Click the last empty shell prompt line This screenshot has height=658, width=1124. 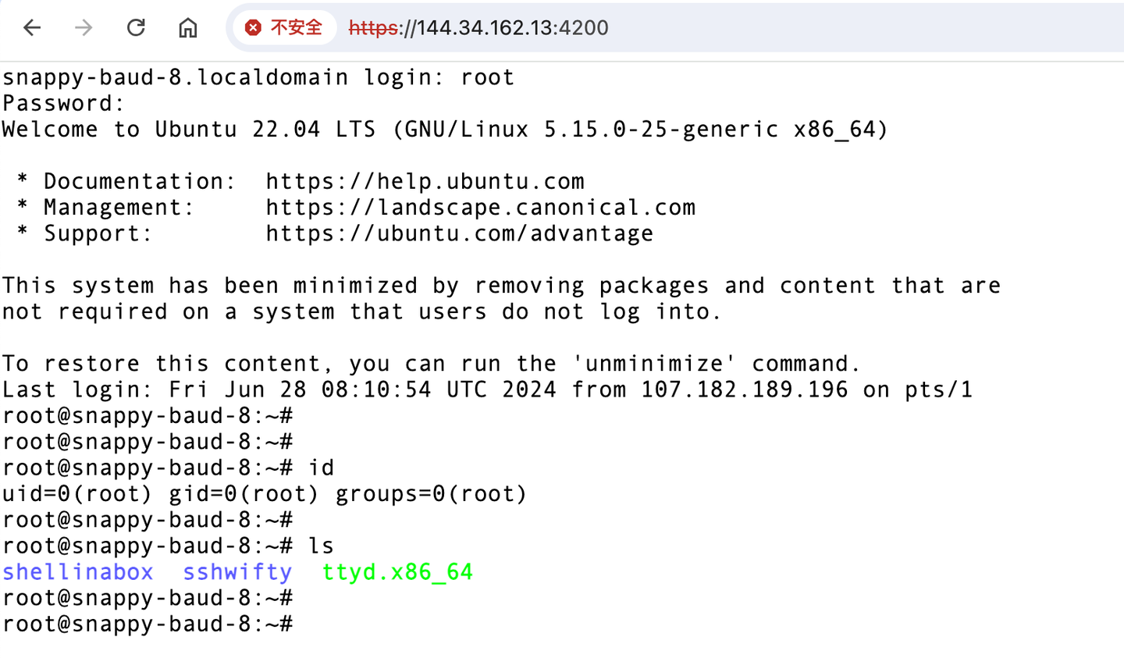(147, 624)
